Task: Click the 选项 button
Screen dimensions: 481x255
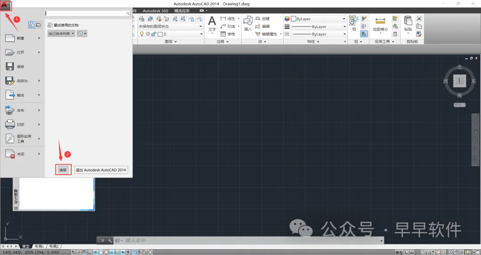Action: tap(63, 170)
